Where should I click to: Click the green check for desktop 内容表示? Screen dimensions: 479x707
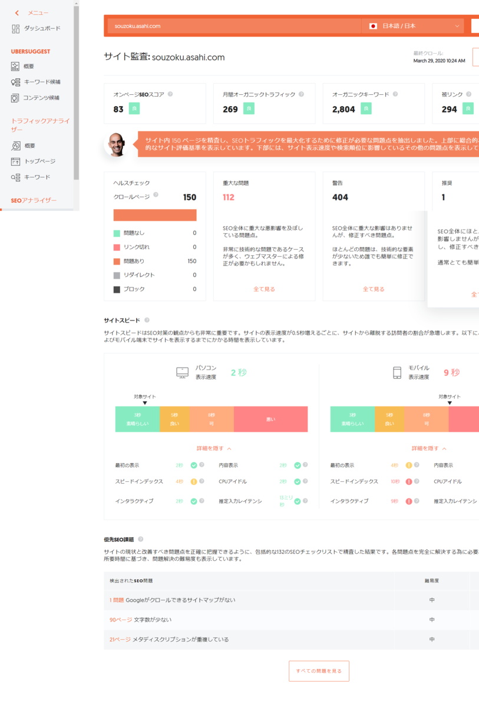[298, 465]
